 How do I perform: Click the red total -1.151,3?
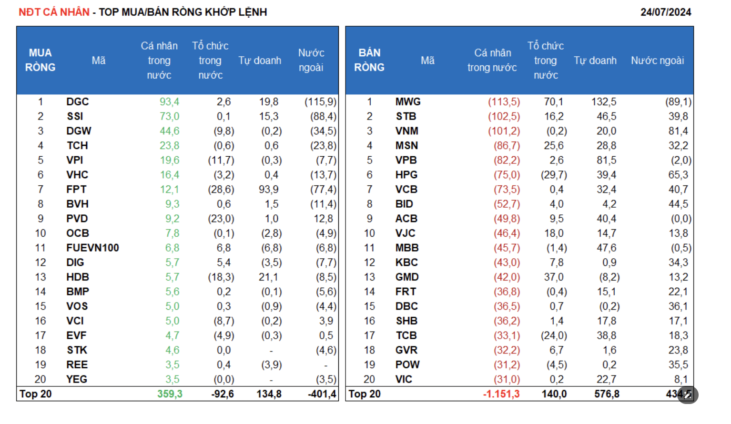[501, 394]
